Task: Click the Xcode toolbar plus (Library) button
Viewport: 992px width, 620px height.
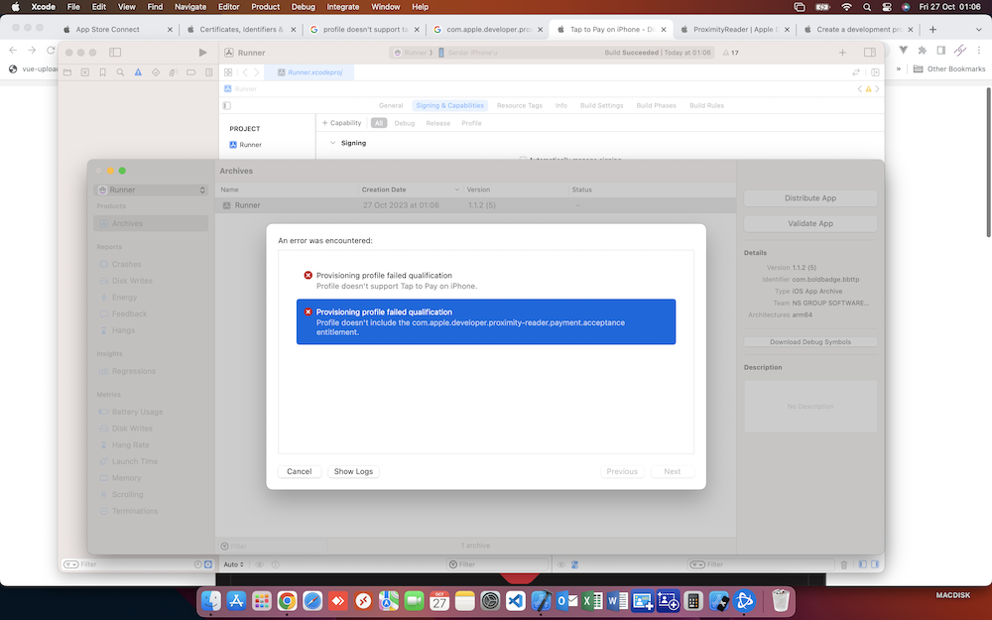Action: [x=842, y=53]
